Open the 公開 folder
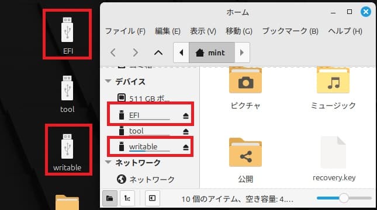Viewport: 377px width, 210px height. coord(245,160)
